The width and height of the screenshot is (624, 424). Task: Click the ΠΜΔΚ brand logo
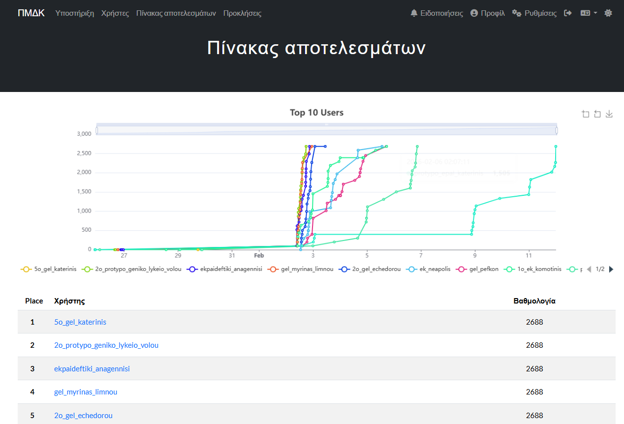click(31, 13)
